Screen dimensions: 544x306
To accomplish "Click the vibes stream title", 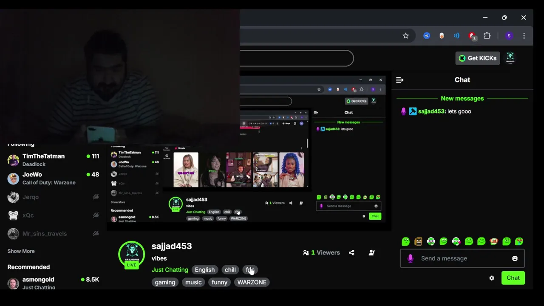I will click(159, 258).
